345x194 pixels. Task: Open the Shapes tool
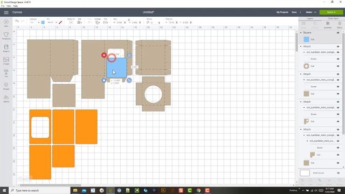[6, 86]
